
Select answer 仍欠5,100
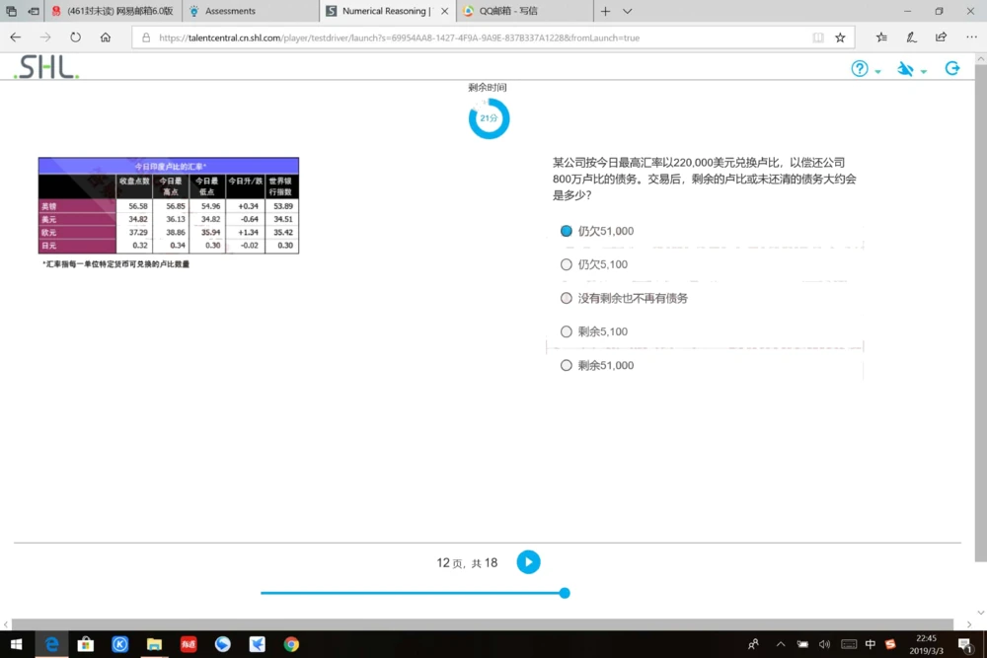tap(566, 264)
